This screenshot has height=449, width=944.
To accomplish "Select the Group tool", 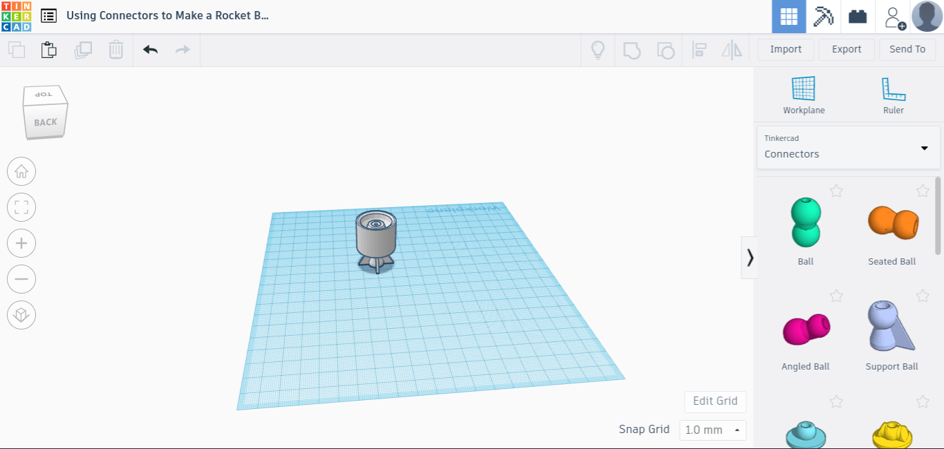I will click(x=631, y=50).
